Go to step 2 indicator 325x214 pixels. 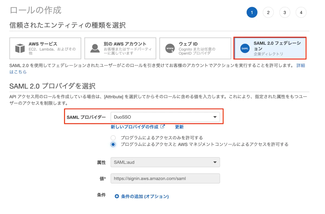[x=268, y=12]
